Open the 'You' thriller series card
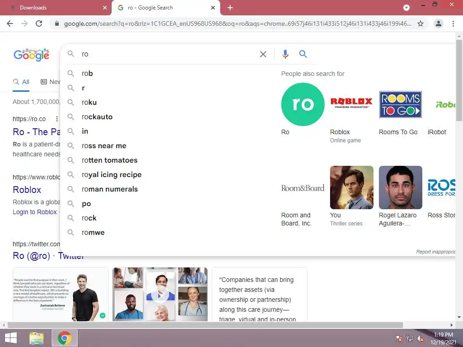This screenshot has height=347, width=463. pos(351,196)
